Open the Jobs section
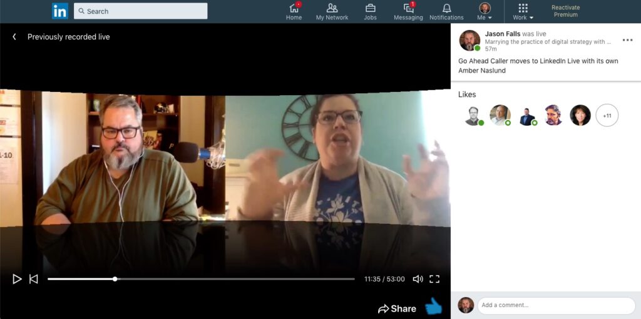 (371, 11)
